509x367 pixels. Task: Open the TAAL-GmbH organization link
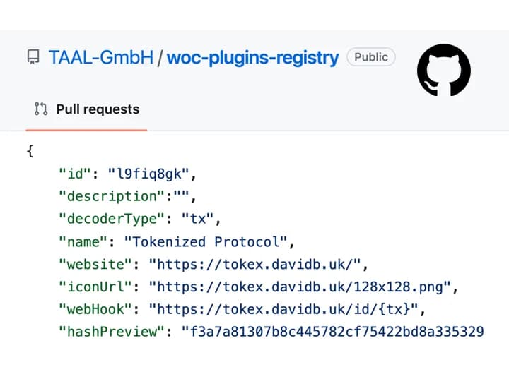tap(101, 57)
